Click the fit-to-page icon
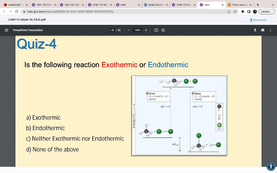277x173 pixels. pyautogui.click(x=156, y=30)
